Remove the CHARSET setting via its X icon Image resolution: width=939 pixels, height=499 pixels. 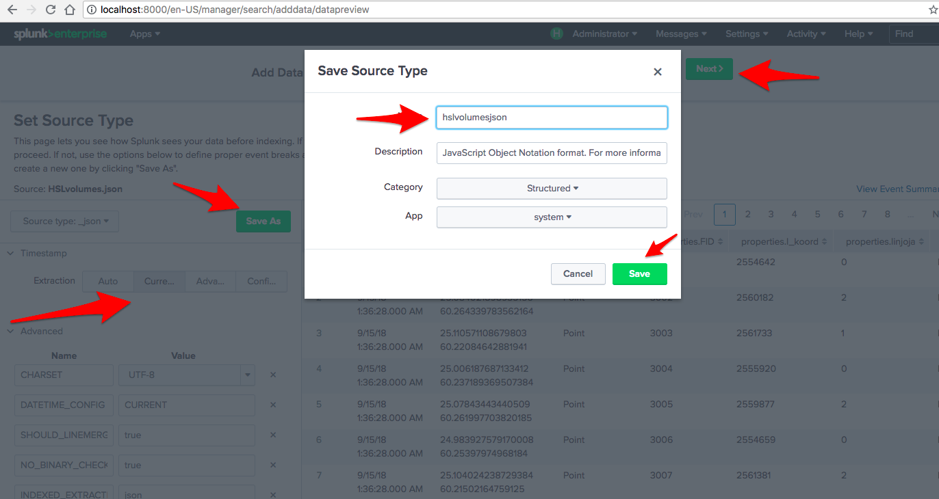pyautogui.click(x=272, y=375)
